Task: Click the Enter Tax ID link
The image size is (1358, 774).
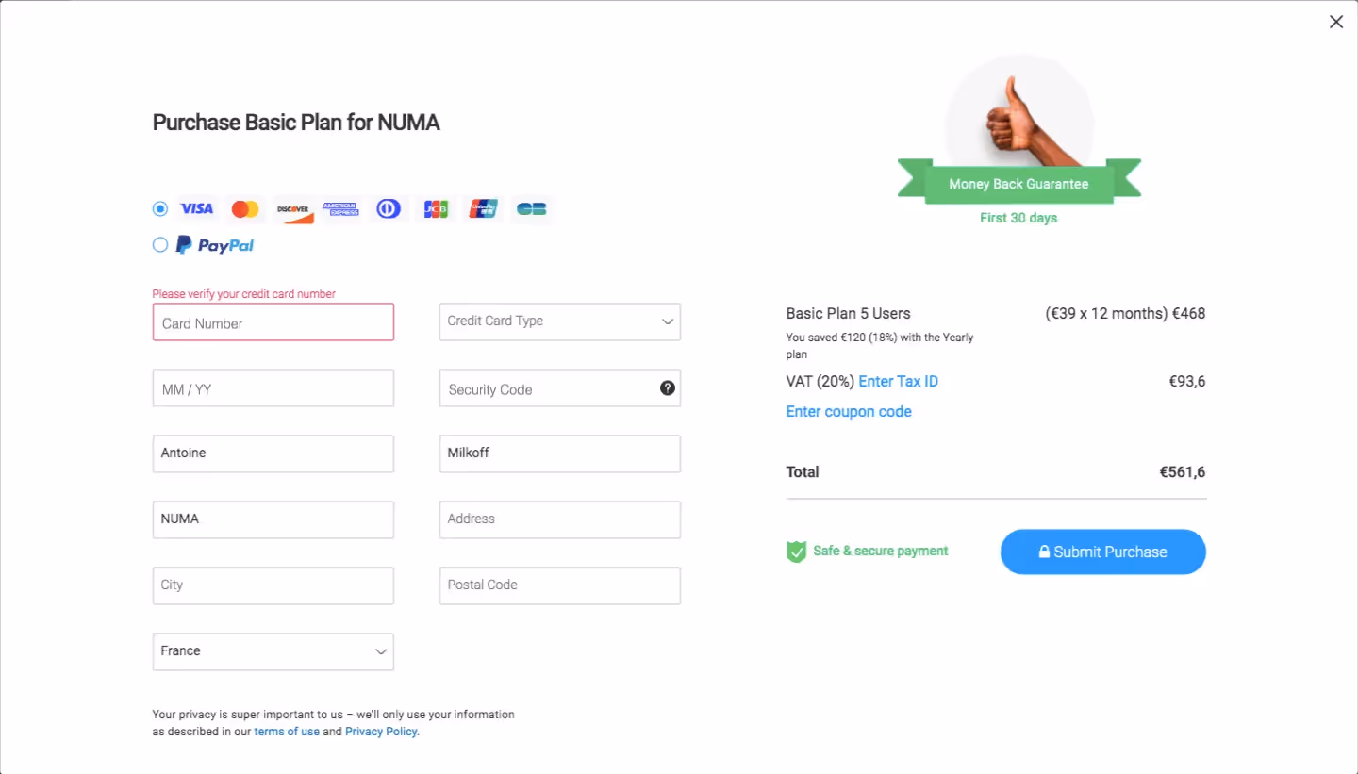Action: [x=898, y=381]
